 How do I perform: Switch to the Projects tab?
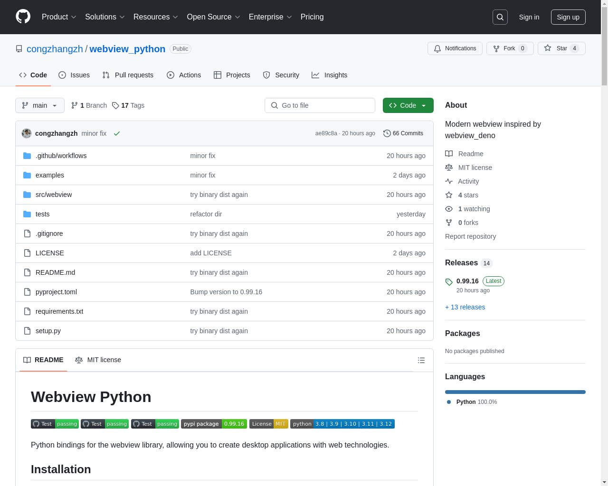[x=232, y=75]
